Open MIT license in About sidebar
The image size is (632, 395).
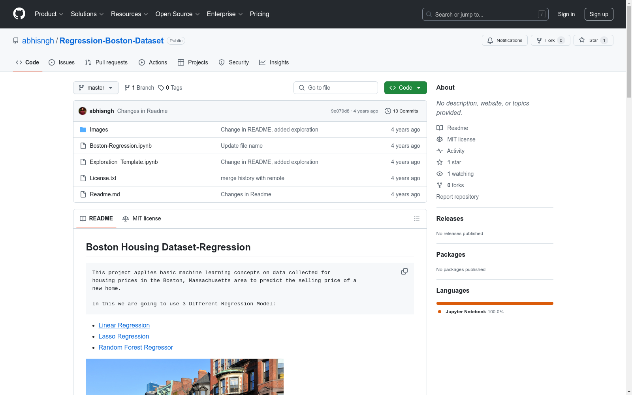456,139
